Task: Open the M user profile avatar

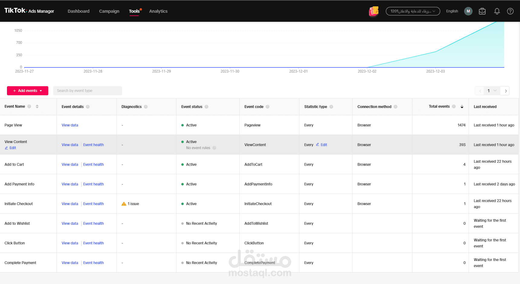Action: pos(468,11)
